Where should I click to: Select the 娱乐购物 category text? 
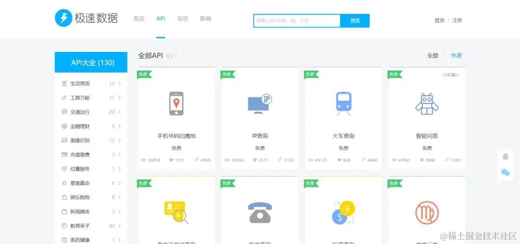pyautogui.click(x=80, y=197)
